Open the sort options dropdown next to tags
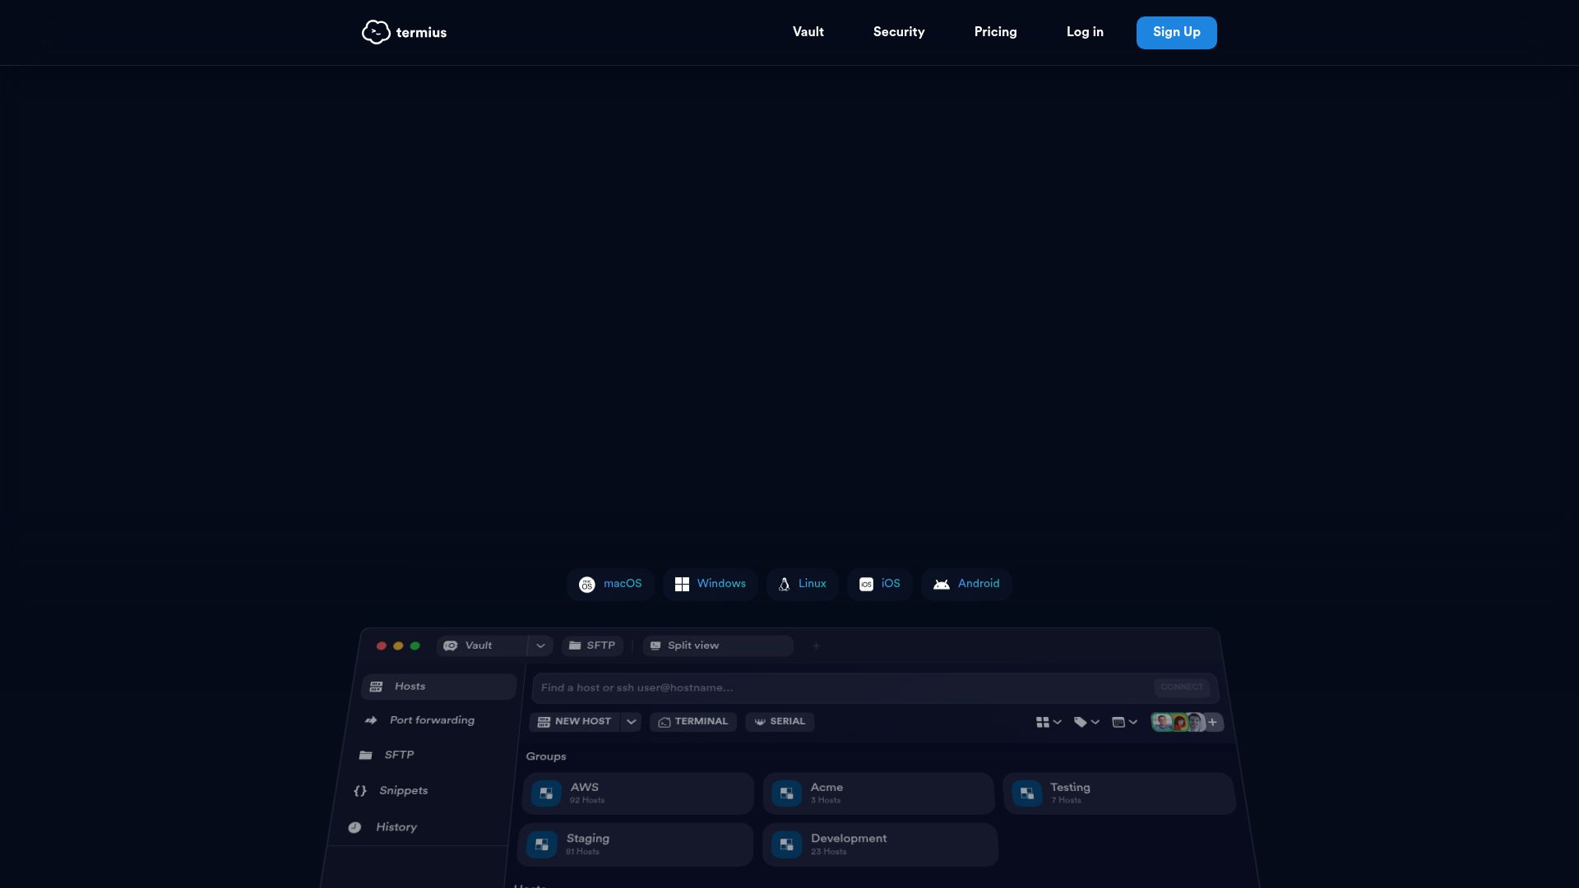Viewport: 1579px width, 888px height. [1124, 722]
